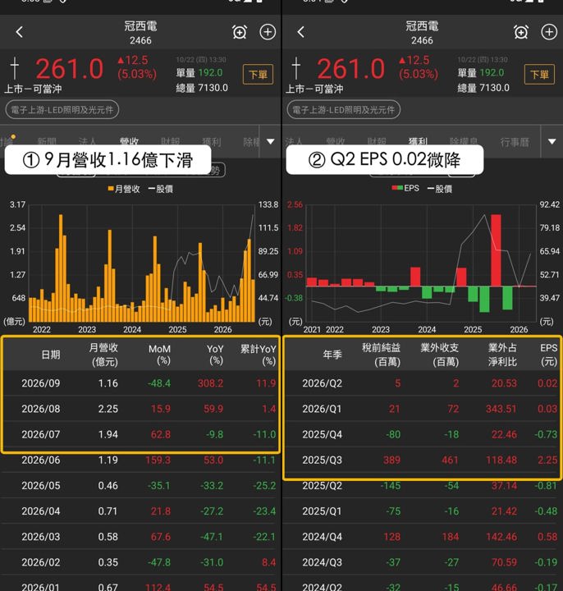The width and height of the screenshot is (563, 591).
Task: Select the 2026/05 revenue row
Action: click(140, 485)
